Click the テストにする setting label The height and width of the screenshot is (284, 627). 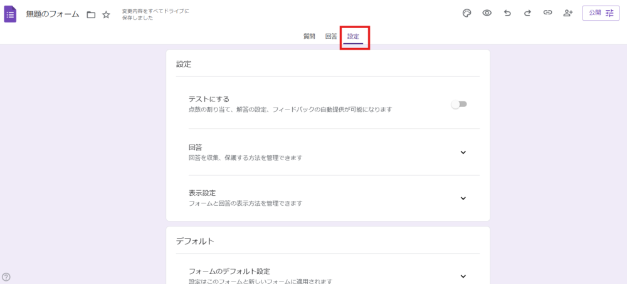pos(209,99)
